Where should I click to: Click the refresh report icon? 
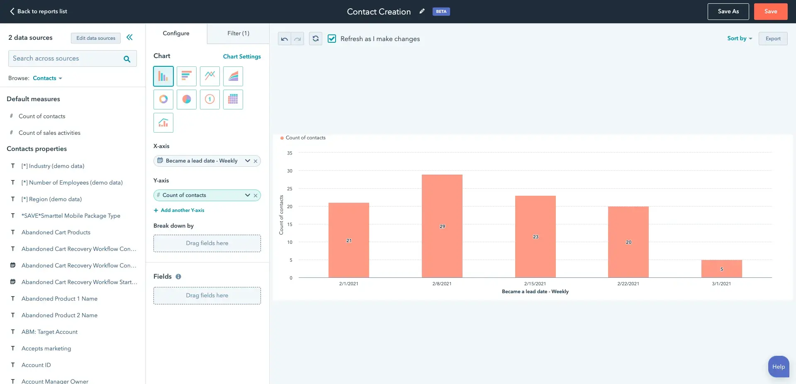coord(315,39)
